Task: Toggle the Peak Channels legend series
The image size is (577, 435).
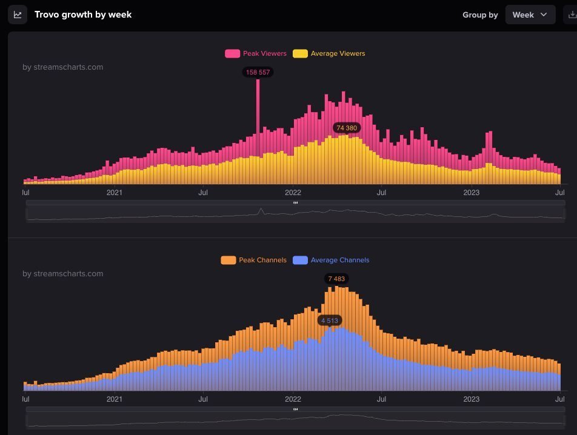Action: pyautogui.click(x=253, y=261)
